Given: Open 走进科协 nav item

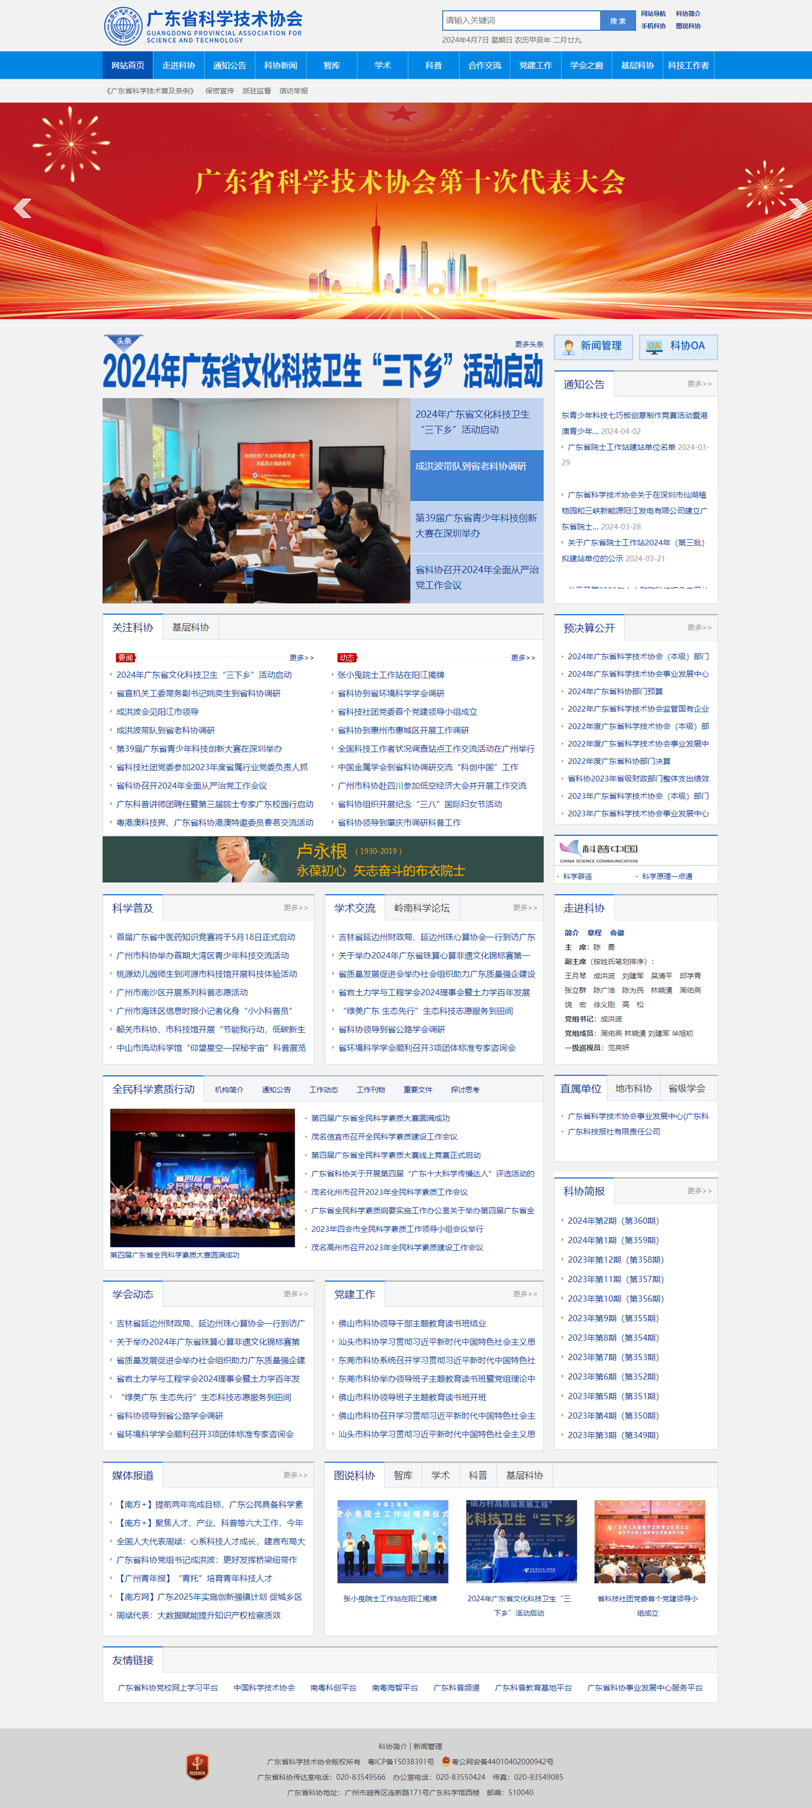Looking at the screenshot, I should (x=178, y=65).
